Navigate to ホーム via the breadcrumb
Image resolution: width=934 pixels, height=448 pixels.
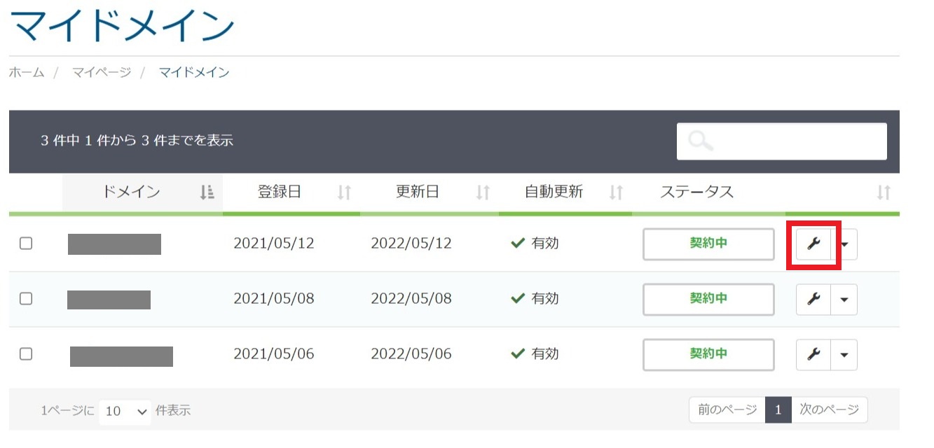(x=26, y=72)
